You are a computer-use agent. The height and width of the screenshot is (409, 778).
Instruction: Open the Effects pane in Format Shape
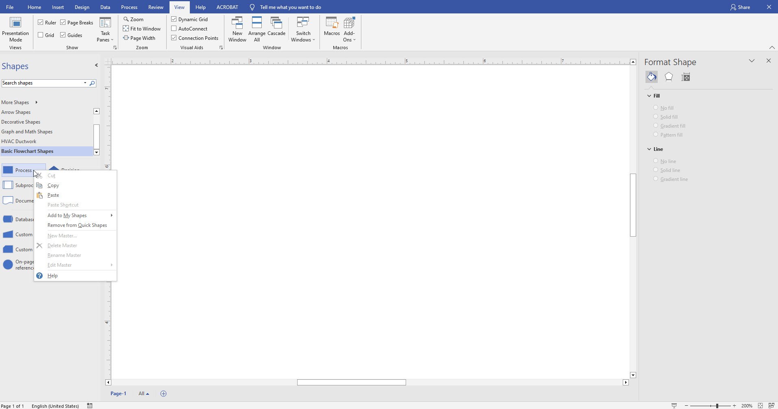[669, 76]
